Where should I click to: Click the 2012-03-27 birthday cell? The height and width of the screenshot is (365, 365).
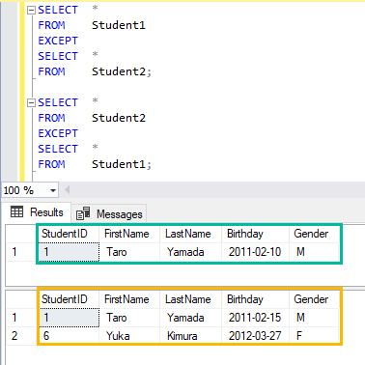pyautogui.click(x=255, y=336)
